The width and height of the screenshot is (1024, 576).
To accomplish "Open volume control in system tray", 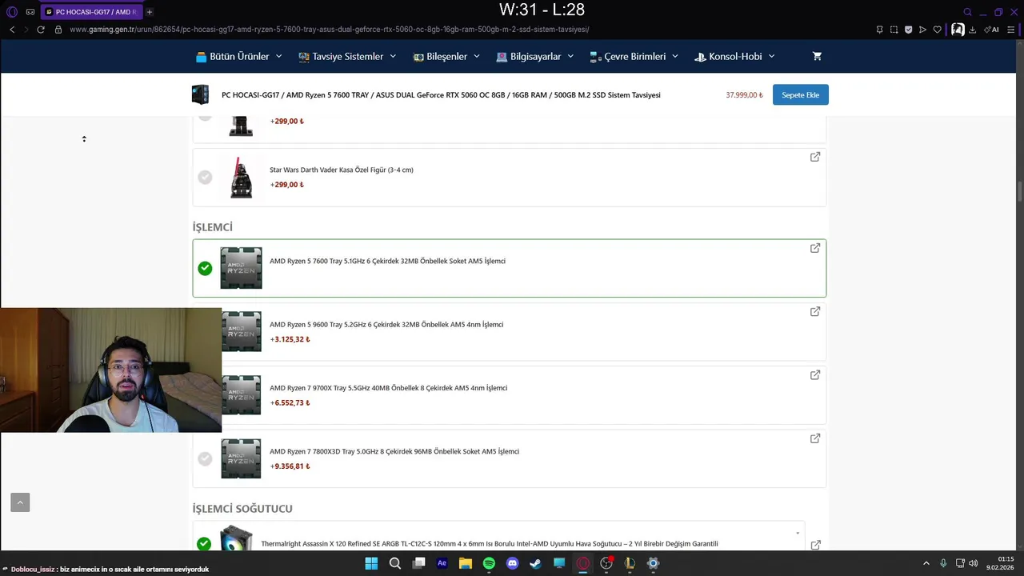I will click(974, 563).
